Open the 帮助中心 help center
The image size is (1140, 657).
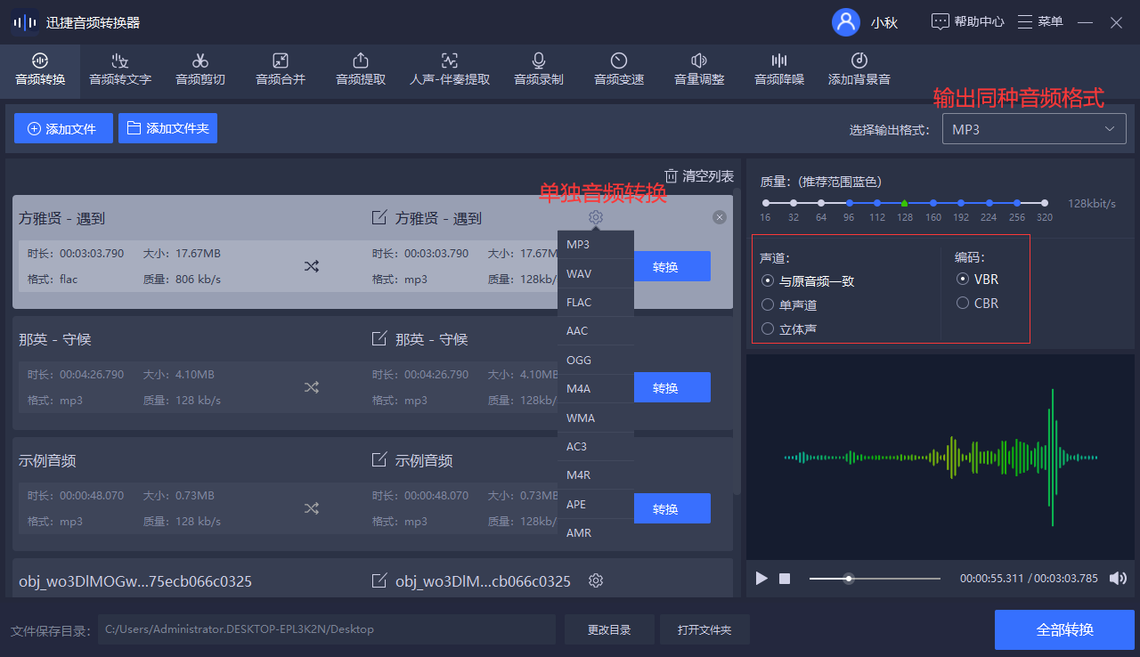click(967, 21)
